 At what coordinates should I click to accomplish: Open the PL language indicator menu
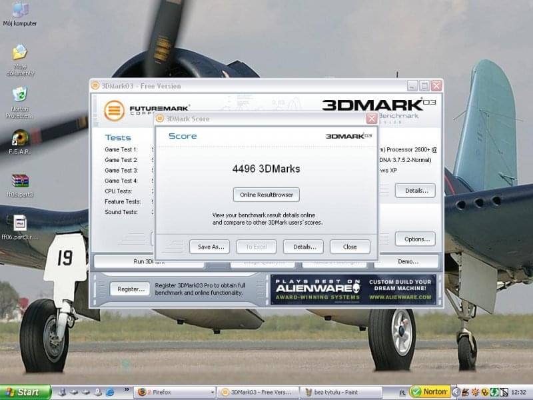402,393
